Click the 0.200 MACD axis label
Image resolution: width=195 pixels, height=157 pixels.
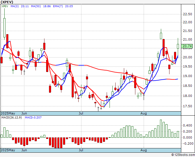188,132
